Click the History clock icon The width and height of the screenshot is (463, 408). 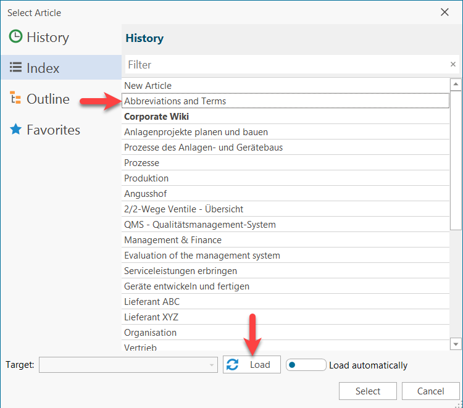point(15,37)
